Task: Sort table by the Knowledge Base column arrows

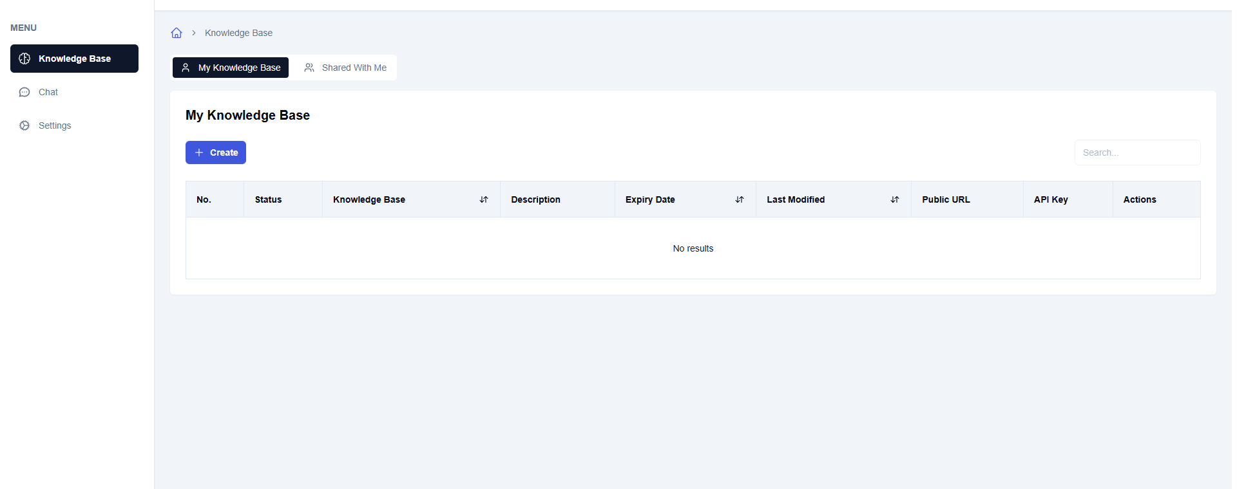Action: tap(484, 199)
